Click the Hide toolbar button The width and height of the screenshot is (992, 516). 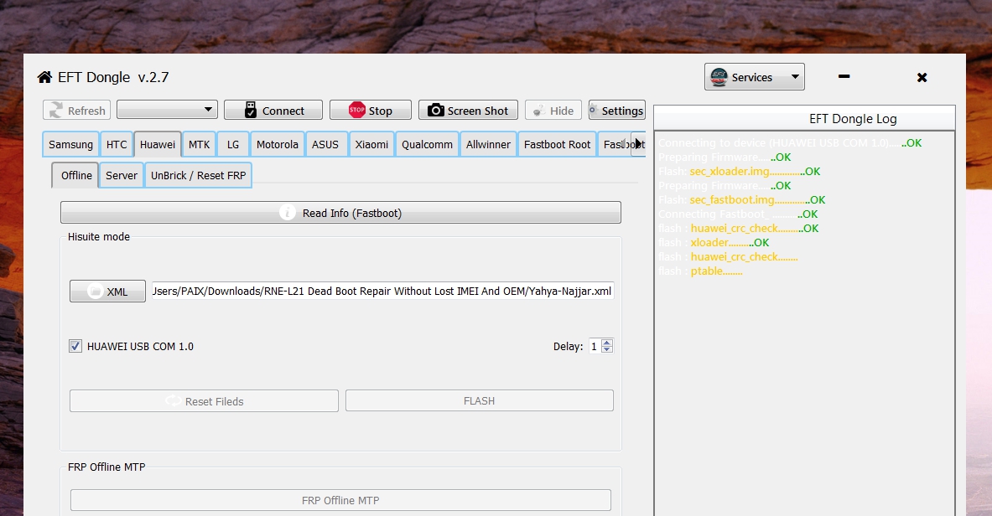[553, 110]
